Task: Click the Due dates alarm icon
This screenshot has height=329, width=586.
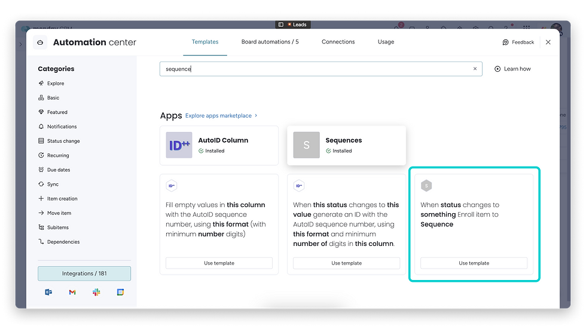Action: click(x=41, y=170)
